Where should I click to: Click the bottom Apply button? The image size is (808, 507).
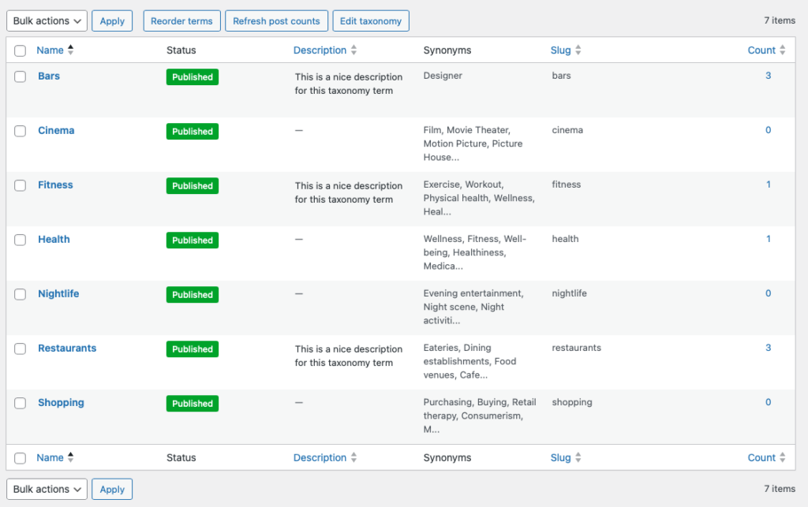112,489
